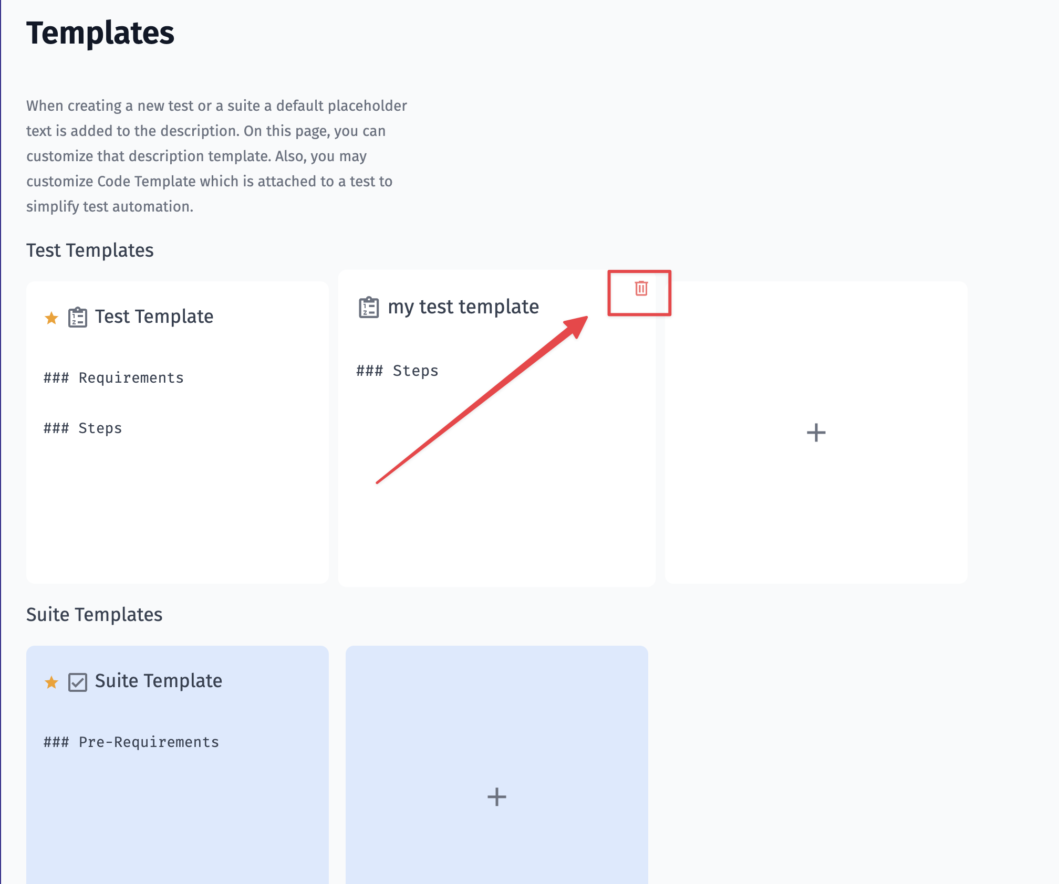
Task: Delete my test template via trash icon
Action: point(641,288)
